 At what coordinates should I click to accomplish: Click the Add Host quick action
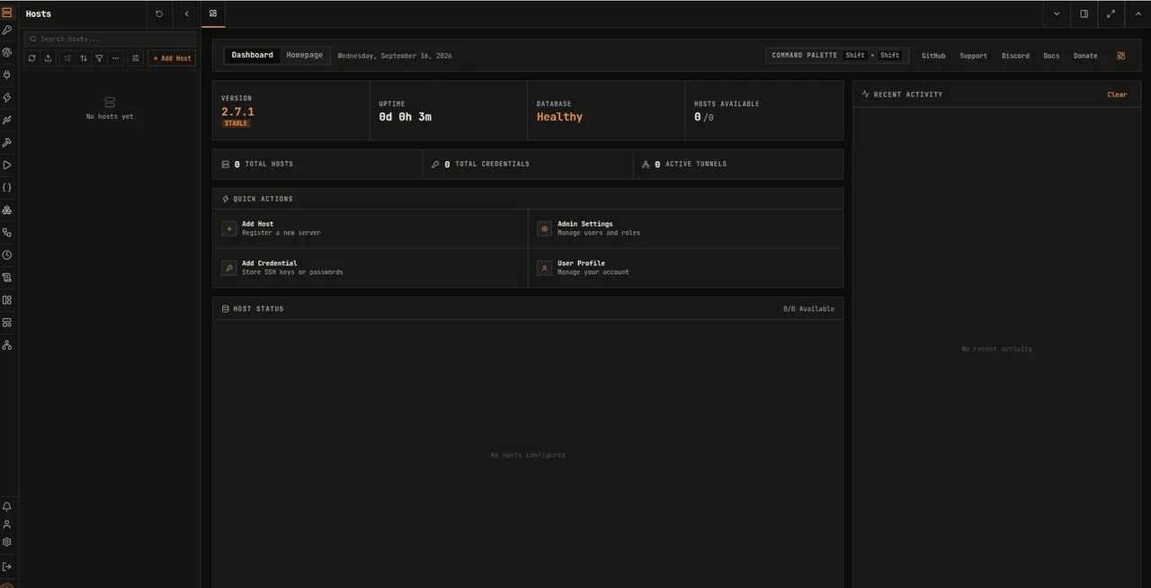[x=370, y=228]
